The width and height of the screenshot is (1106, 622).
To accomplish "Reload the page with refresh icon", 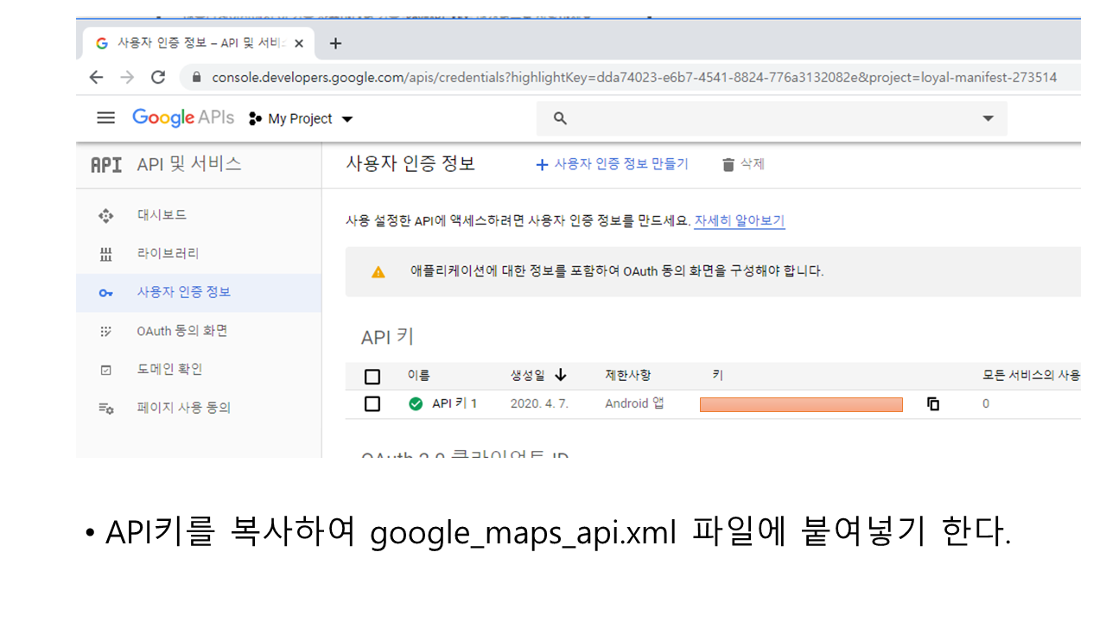I will point(158,78).
